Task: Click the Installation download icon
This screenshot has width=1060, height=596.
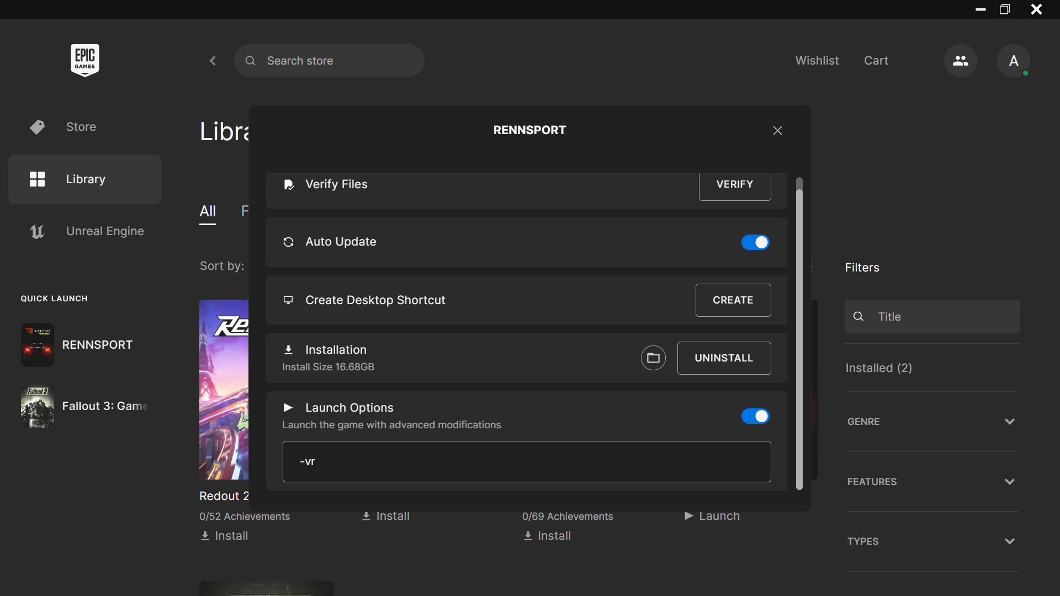Action: [288, 350]
